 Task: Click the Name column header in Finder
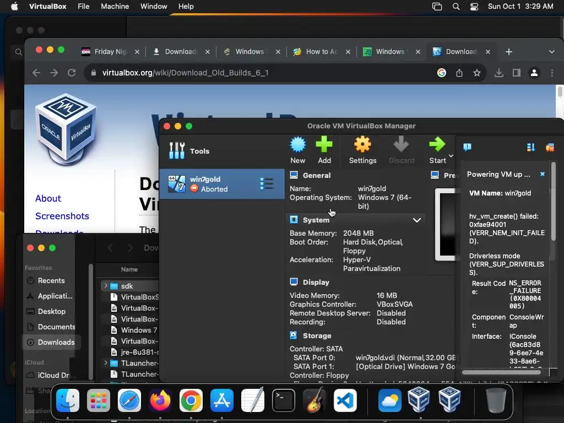(x=129, y=269)
